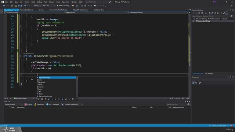Click the Attach to Unity button
235x132 pixels.
63,6
